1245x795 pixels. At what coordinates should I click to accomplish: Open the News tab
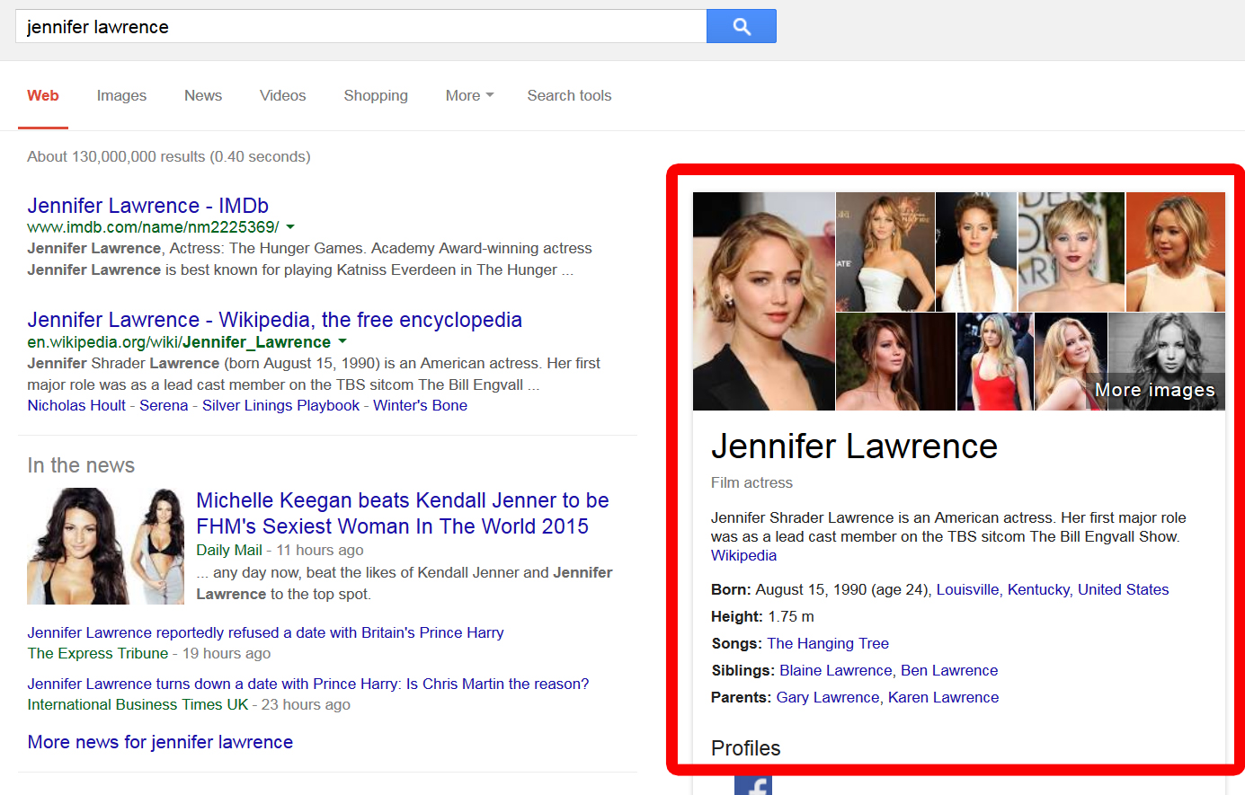tap(203, 95)
